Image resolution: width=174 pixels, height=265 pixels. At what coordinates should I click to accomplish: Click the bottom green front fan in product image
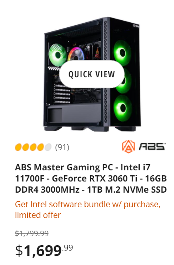pos(122,108)
